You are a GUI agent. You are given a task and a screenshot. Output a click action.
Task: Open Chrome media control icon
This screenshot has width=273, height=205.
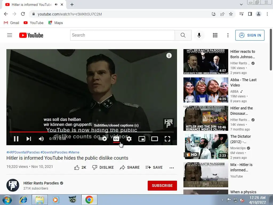pos(241,14)
